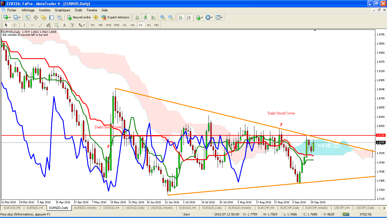This screenshot has height=218, width=387.
Task: Switch to H4 timeframe
Action: (132, 25)
